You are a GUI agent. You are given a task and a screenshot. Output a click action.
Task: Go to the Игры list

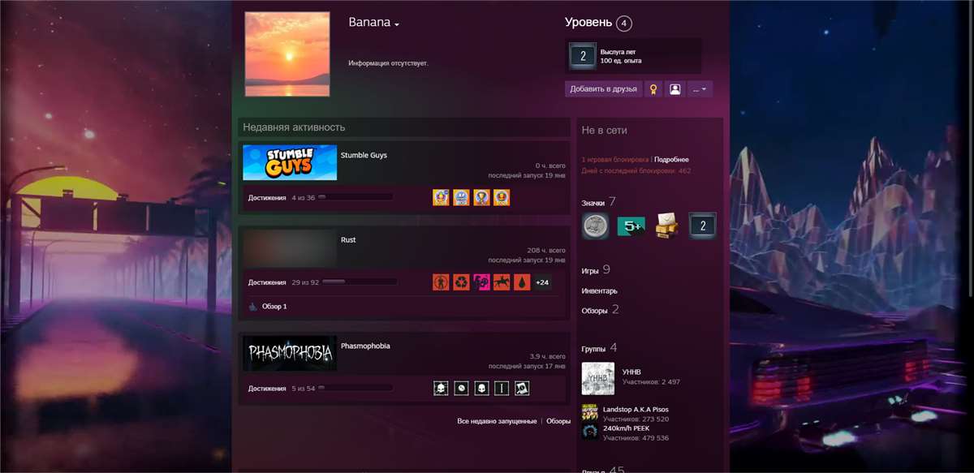(590, 271)
